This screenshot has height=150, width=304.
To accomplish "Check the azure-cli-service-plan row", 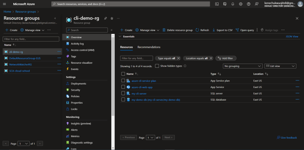I will click(123, 80).
